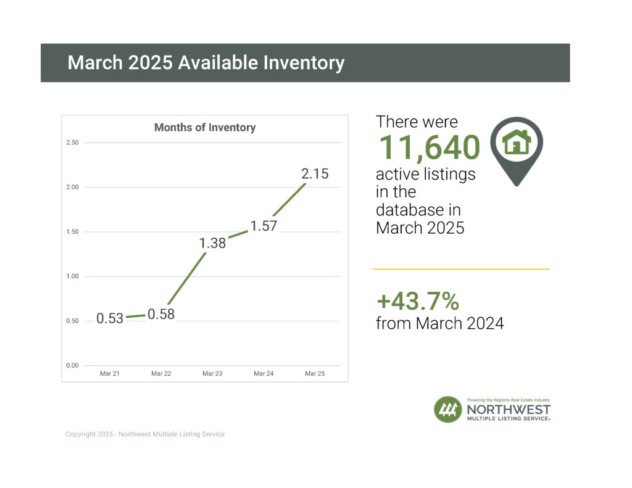Image resolution: width=632 pixels, height=488 pixels.
Task: Click the +43.7% change figure
Action: [418, 301]
